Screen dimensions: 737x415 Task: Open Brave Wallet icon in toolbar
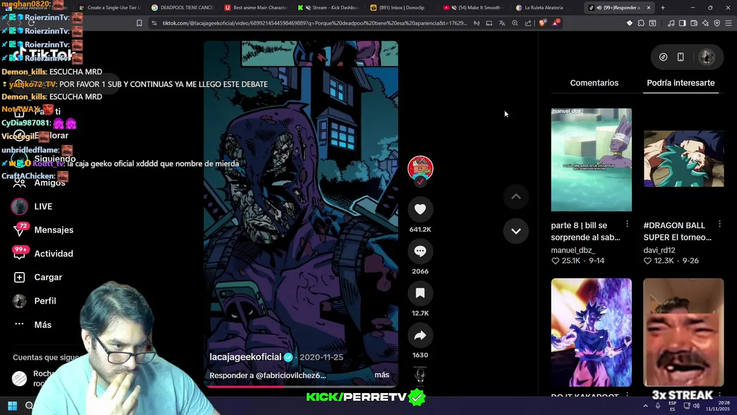click(694, 23)
